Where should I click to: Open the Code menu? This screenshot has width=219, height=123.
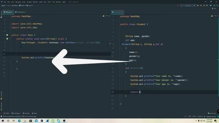(x=24, y=2)
